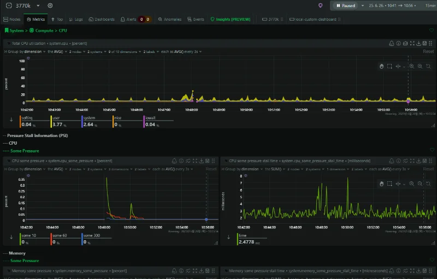The width and height of the screenshot is (437, 279).
Task: Open chart type selector on Total CPU chart
Action: [405, 44]
